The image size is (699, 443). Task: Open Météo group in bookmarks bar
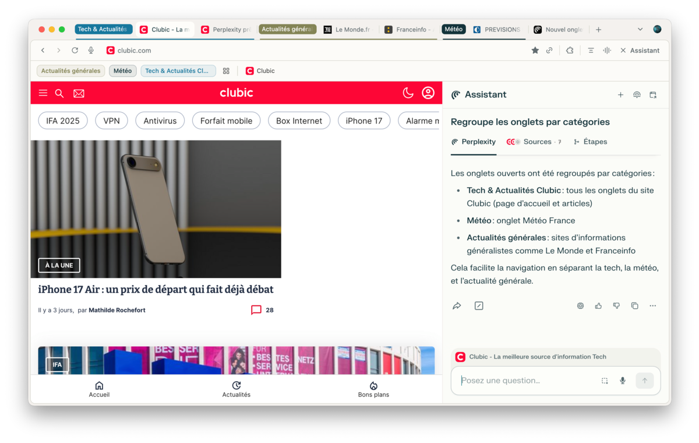[x=122, y=71]
